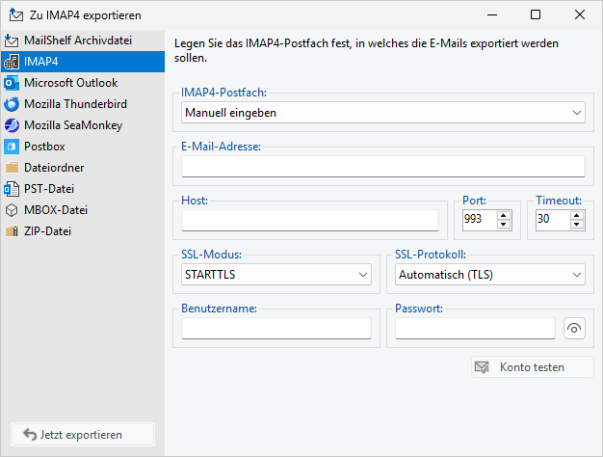Select MailShelf Archivdatei export target icon

point(12,40)
